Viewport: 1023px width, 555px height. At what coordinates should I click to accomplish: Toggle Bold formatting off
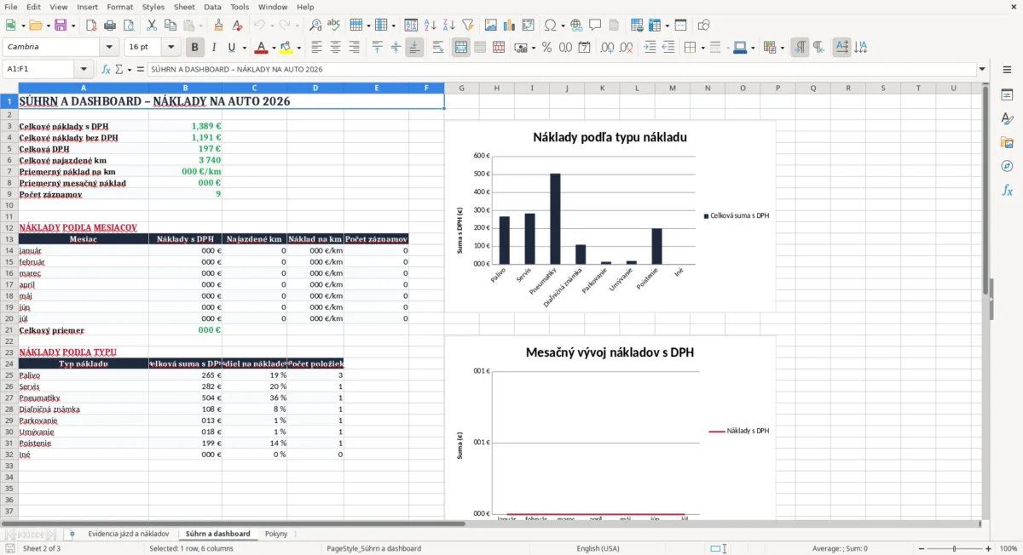195,48
